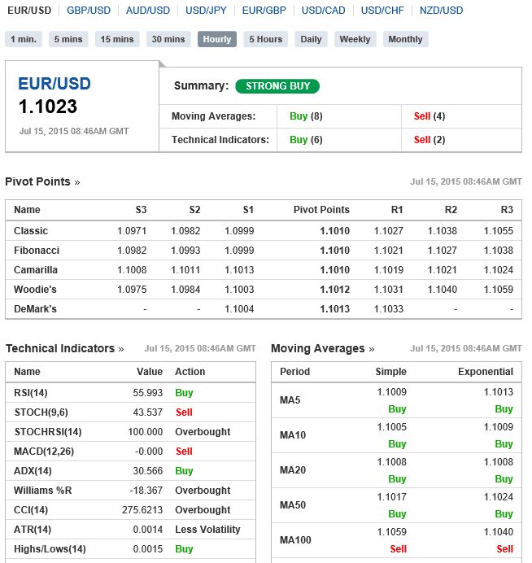Switch the analysis to Daily
The width and height of the screenshot is (532, 563).
coord(311,39)
